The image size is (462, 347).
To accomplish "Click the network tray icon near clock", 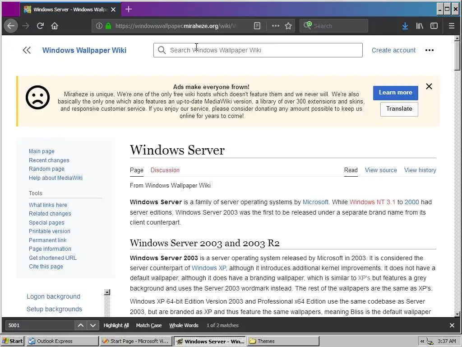I will pyautogui.click(x=430, y=342).
